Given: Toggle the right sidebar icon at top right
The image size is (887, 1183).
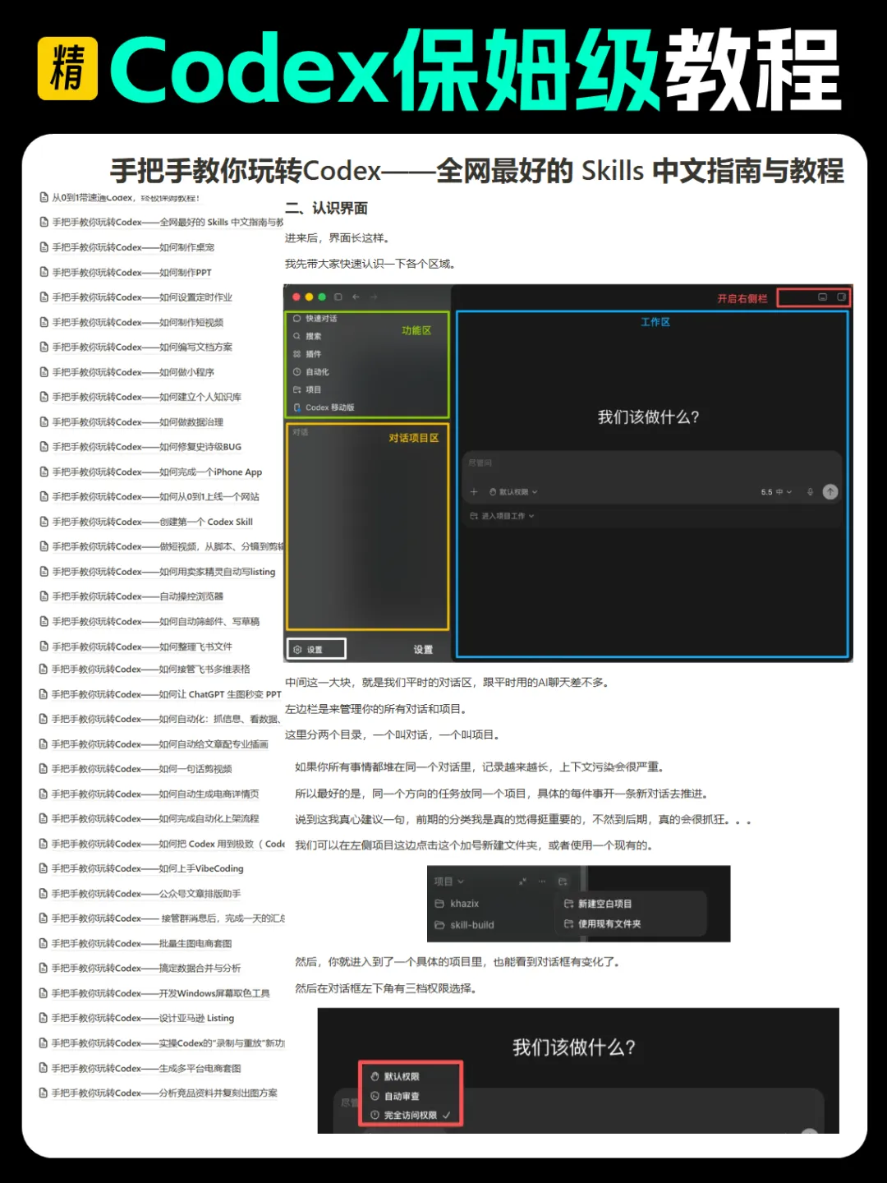Looking at the screenshot, I should pos(841,297).
